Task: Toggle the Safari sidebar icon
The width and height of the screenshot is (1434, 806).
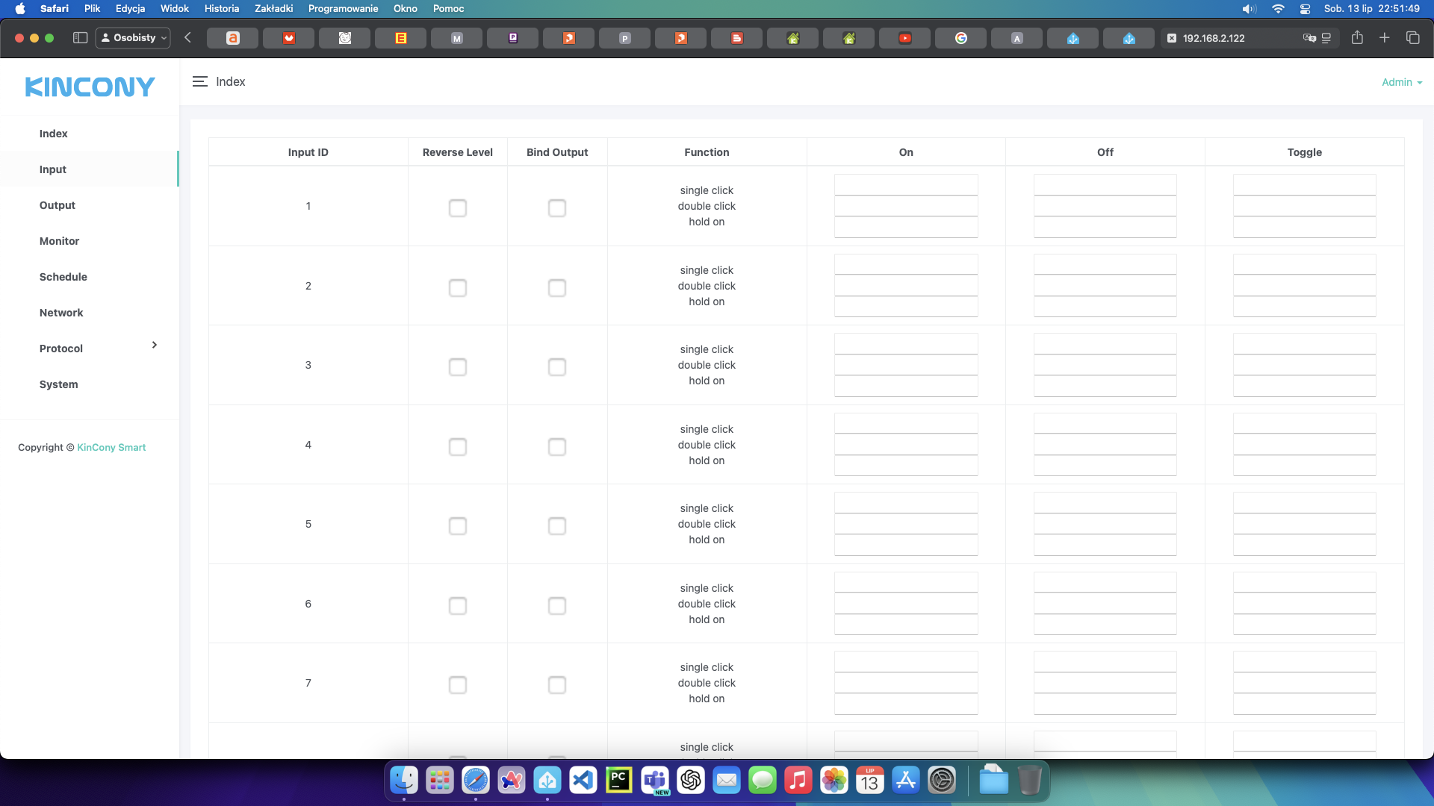Action: 81,38
